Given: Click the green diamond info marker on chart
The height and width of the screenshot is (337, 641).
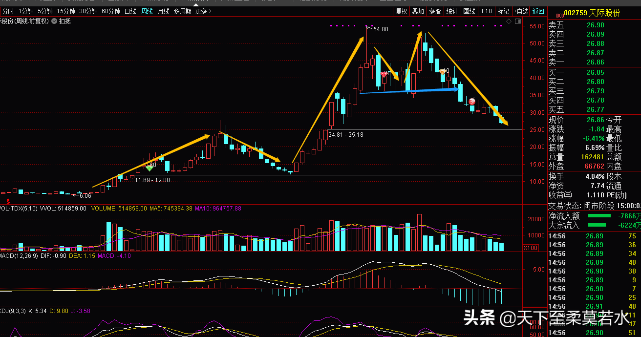Looking at the screenshot, I should [150, 168].
